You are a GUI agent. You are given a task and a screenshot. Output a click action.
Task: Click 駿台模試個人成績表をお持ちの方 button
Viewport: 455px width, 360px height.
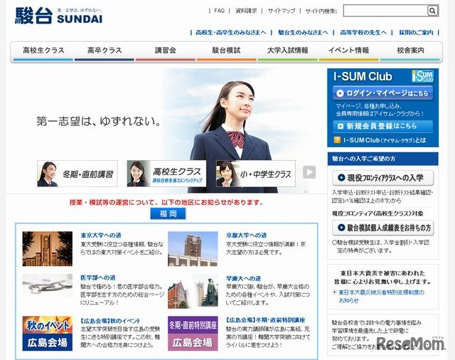382,228
